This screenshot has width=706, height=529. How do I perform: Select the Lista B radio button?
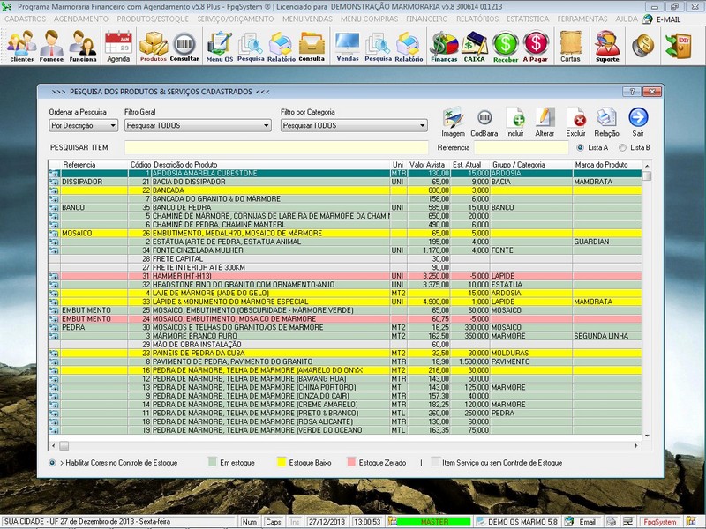(x=623, y=147)
